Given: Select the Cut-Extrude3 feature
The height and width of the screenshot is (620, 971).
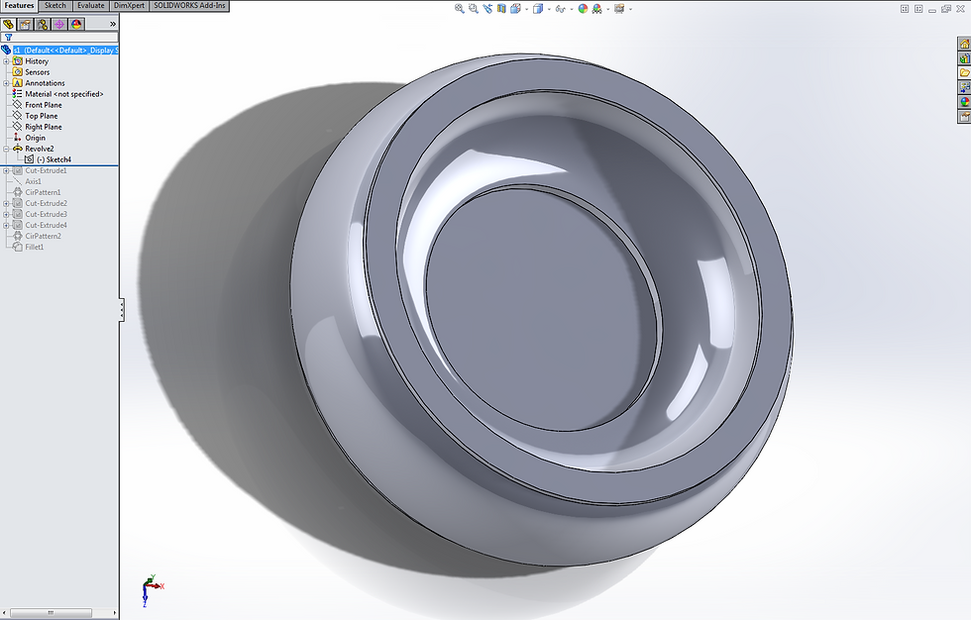Looking at the screenshot, I should (x=46, y=214).
